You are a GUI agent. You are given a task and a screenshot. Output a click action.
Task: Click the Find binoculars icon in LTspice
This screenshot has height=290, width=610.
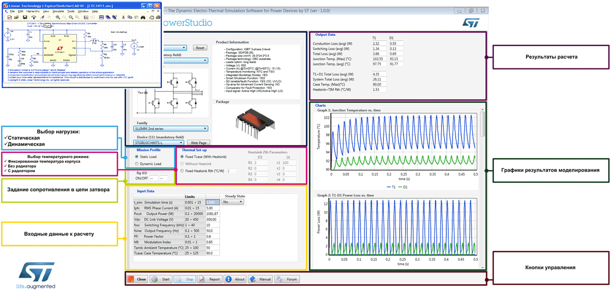[x=143, y=17]
